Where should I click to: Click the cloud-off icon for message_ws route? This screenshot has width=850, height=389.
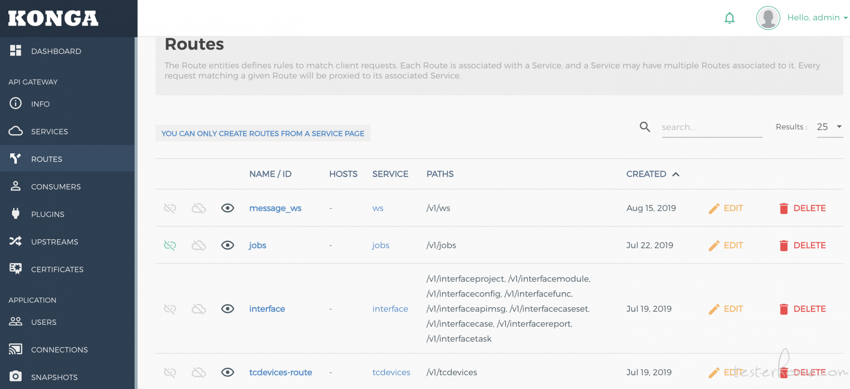(199, 208)
